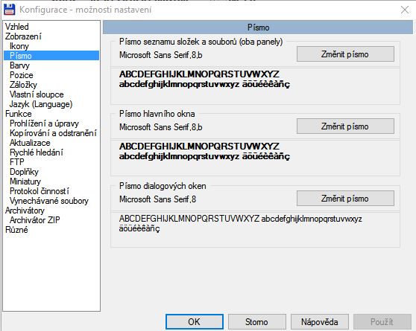
Task: Open the FTP settings page
Action: tap(17, 162)
